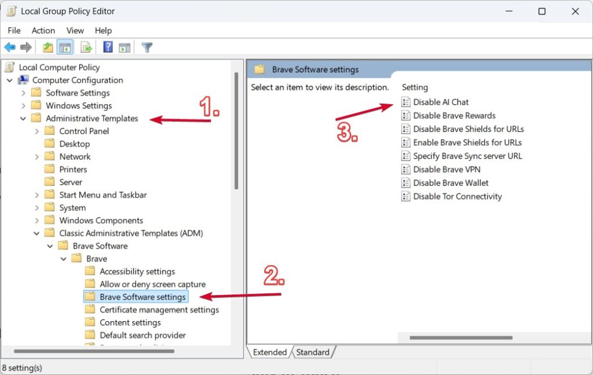Click the Content settings folder icon
The width and height of the screenshot is (593, 375).
point(90,322)
